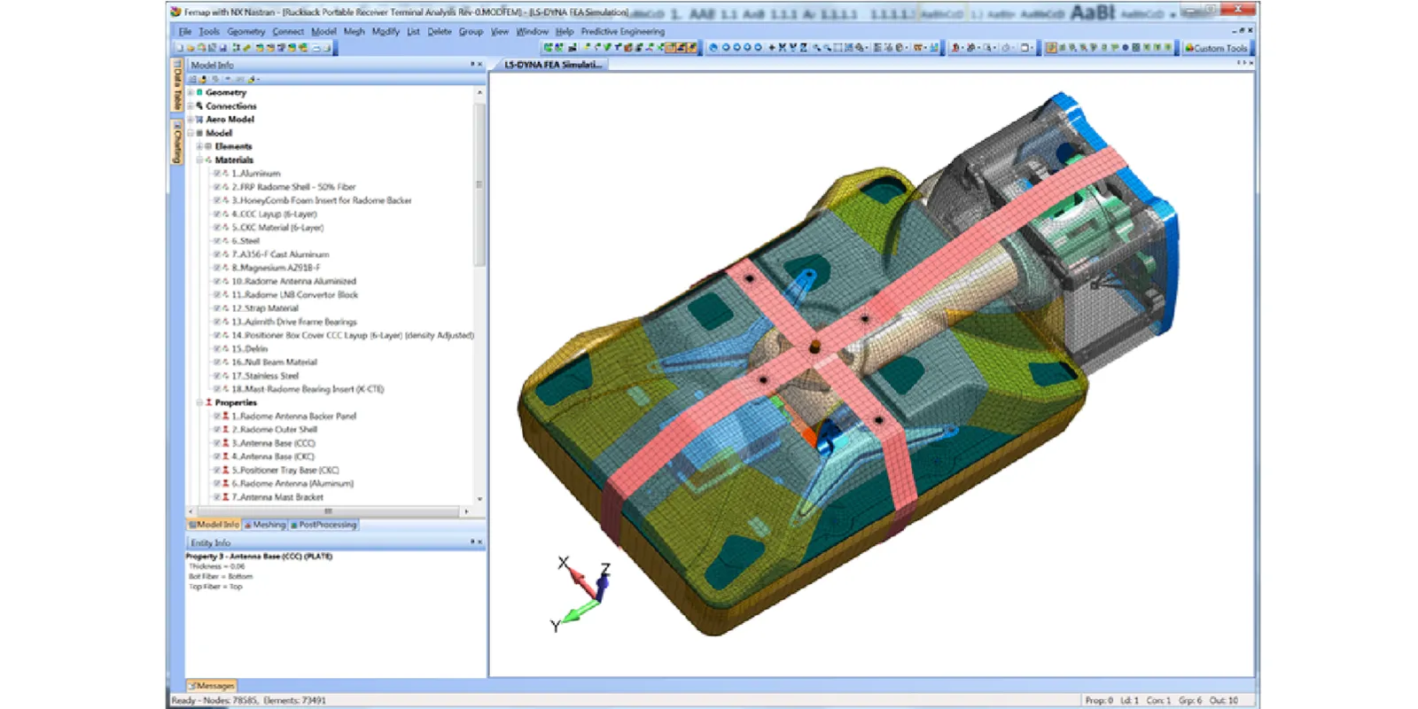
Task: Click the Box Zoom rectangle icon
Action: pyautogui.click(x=838, y=48)
